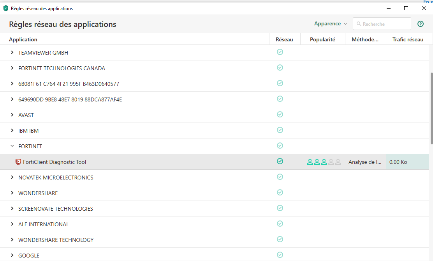Open the Apparence dropdown menu
The image size is (433, 261).
click(x=330, y=24)
